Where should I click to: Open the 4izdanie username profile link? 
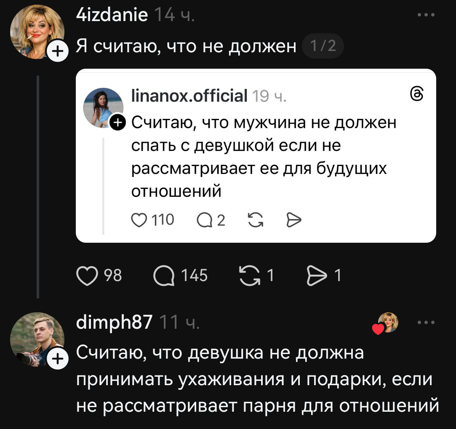[x=112, y=15]
